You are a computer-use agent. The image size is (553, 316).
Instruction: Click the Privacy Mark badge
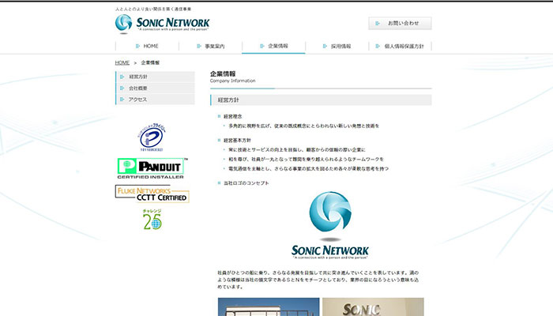pyautogui.click(x=152, y=137)
